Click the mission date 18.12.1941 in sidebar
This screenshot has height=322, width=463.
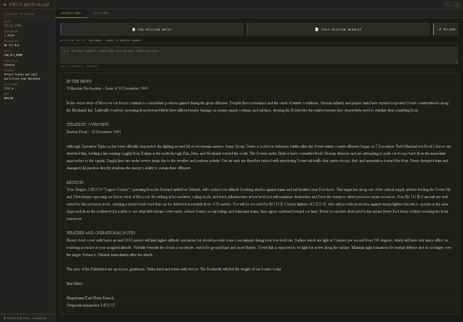click(x=13, y=25)
